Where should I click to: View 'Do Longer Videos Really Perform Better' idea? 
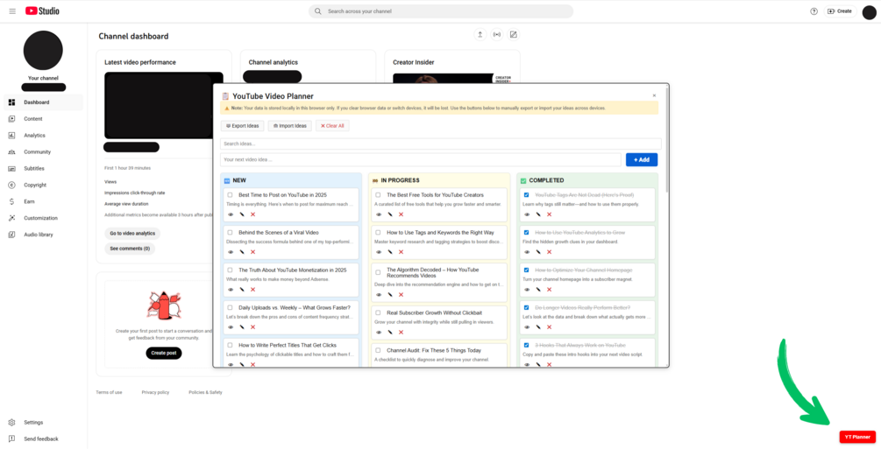pyautogui.click(x=527, y=327)
